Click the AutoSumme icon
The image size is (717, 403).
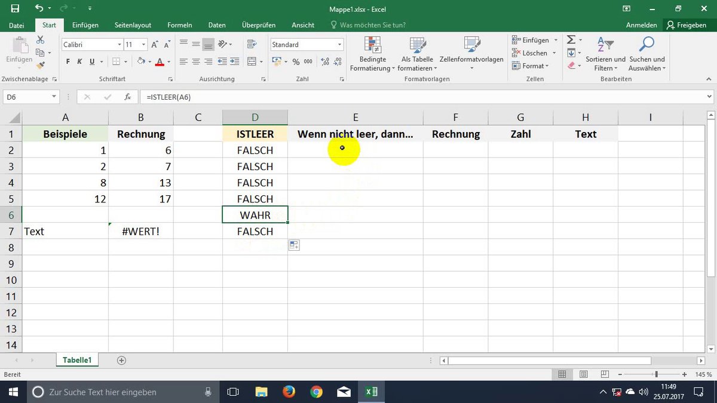coord(571,39)
